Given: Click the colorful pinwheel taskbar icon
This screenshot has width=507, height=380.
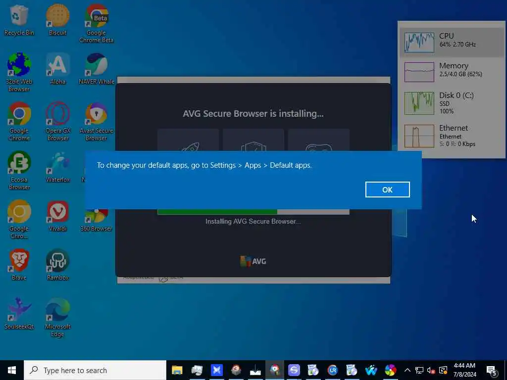Looking at the screenshot, I should tap(391, 370).
